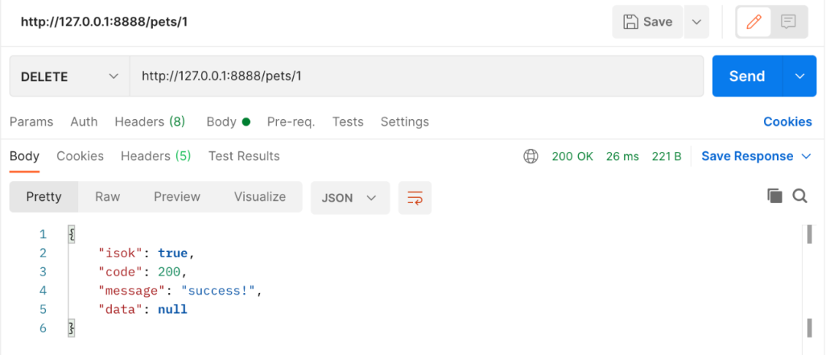The image size is (826, 355).
Task: Open Save Response dropdown
Action: (x=756, y=157)
